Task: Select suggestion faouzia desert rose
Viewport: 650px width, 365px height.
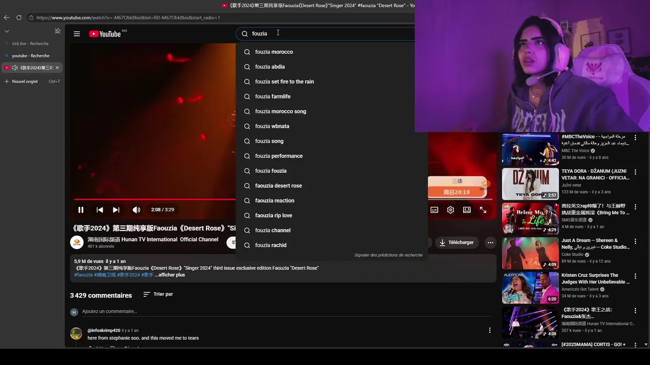Action: pyautogui.click(x=332, y=186)
